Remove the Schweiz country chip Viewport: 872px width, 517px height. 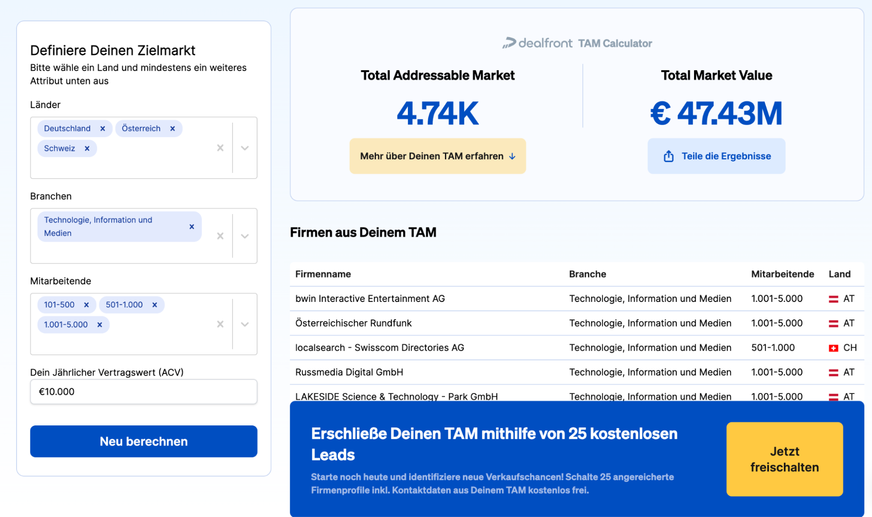[x=86, y=148]
